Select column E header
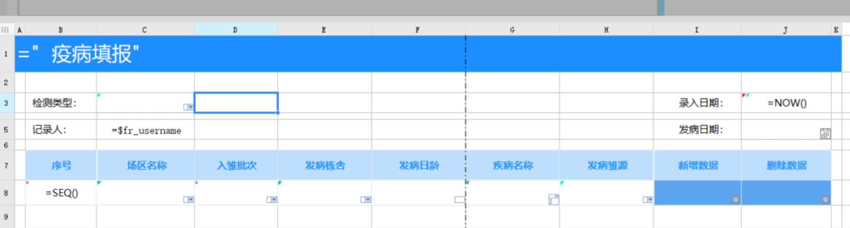The width and height of the screenshot is (850, 228). [x=325, y=30]
